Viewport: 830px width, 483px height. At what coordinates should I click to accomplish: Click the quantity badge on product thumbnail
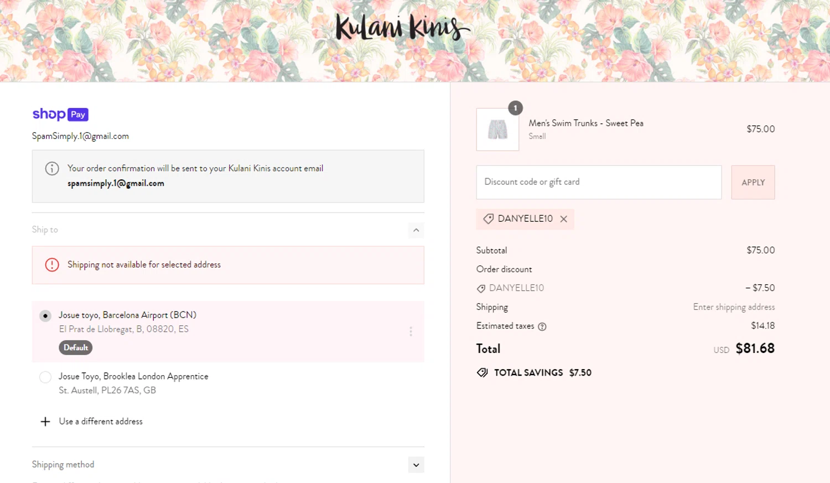[515, 108]
